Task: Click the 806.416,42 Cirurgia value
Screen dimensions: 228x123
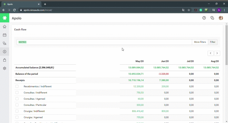Action: (138, 111)
